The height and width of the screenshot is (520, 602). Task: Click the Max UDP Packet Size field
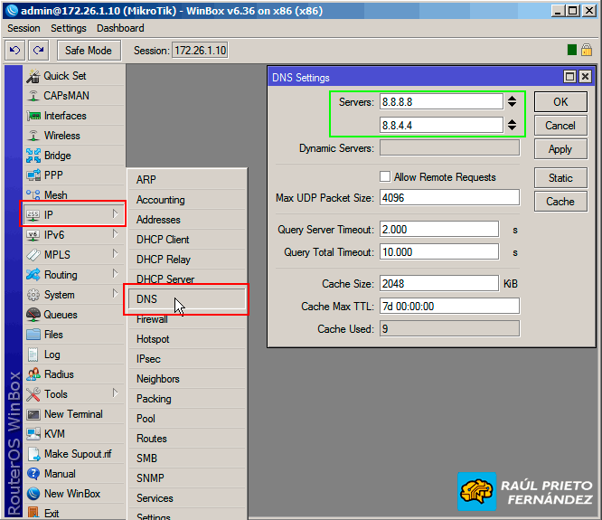449,197
